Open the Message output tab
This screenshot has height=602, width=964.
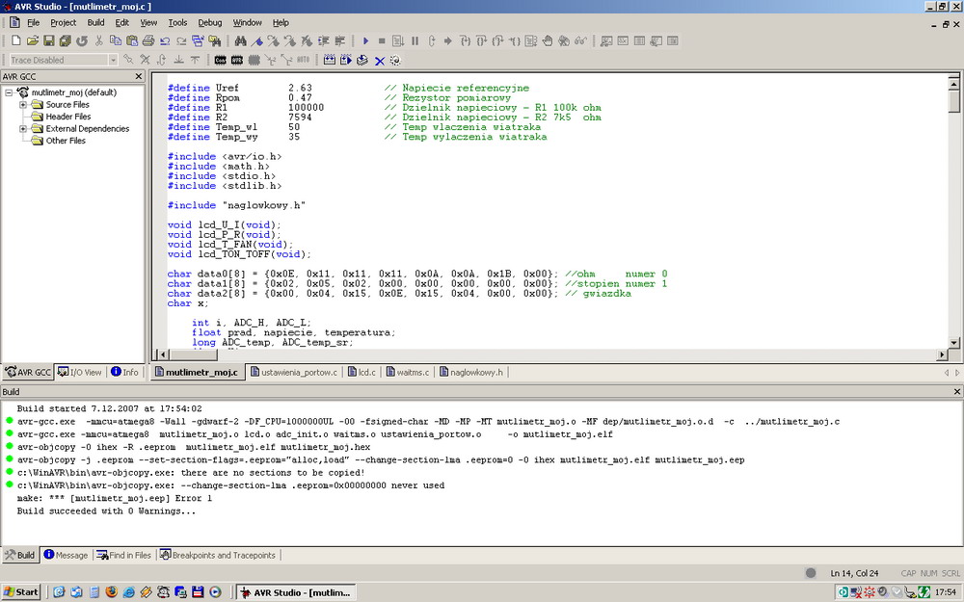(x=67, y=556)
